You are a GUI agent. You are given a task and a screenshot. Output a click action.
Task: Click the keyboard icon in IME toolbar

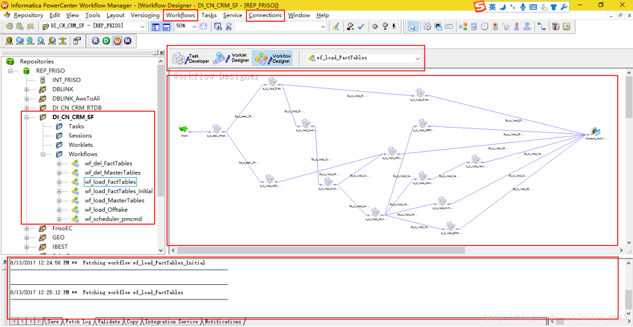(533, 7)
